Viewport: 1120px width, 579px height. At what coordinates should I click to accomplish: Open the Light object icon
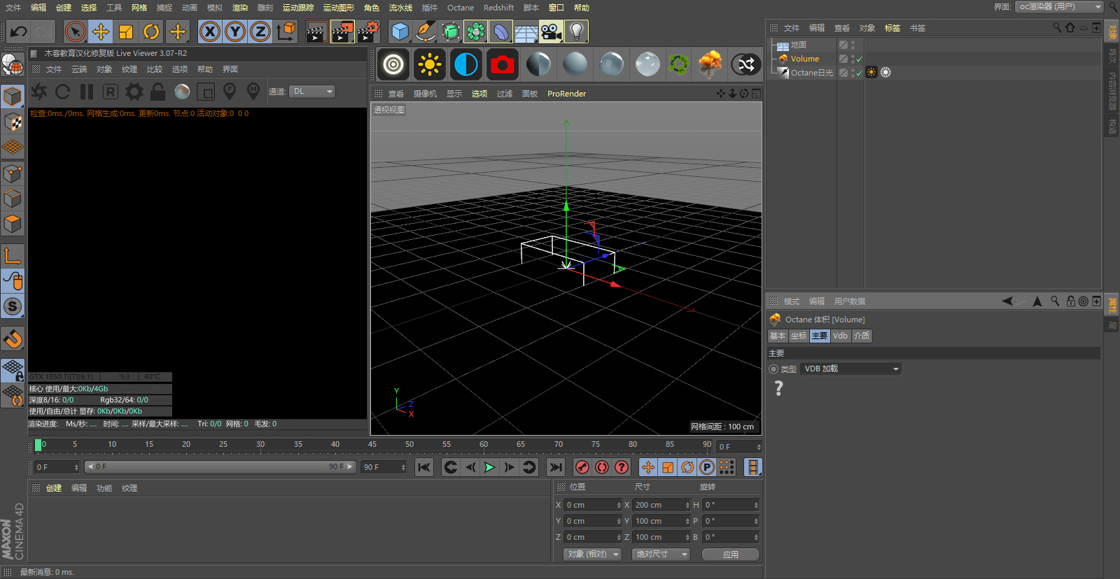click(576, 31)
